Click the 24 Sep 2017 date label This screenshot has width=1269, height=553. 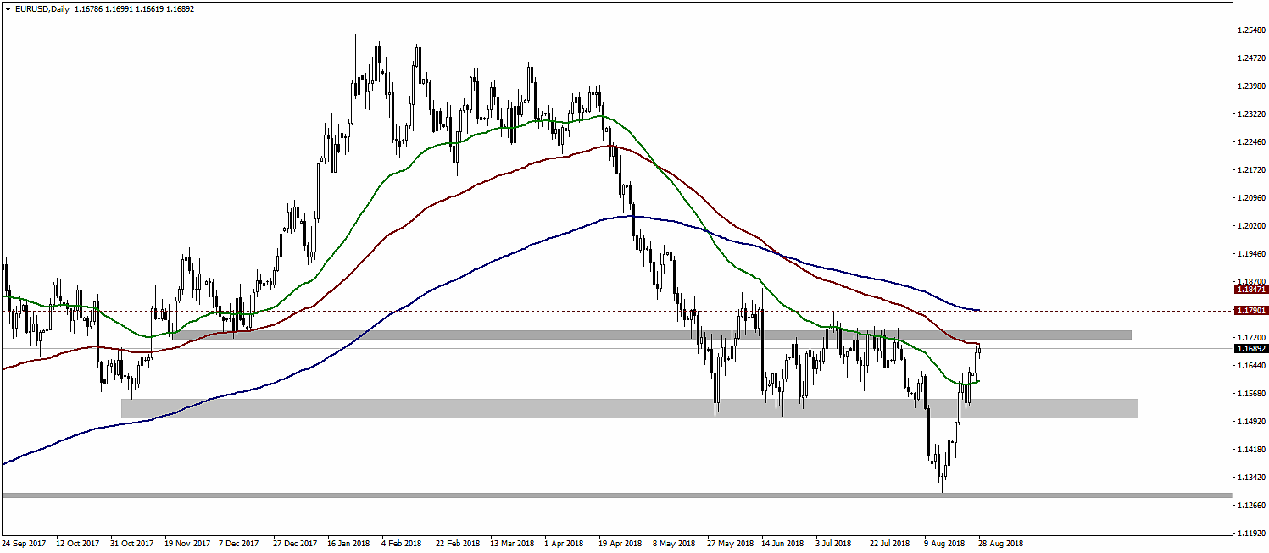tap(24, 544)
